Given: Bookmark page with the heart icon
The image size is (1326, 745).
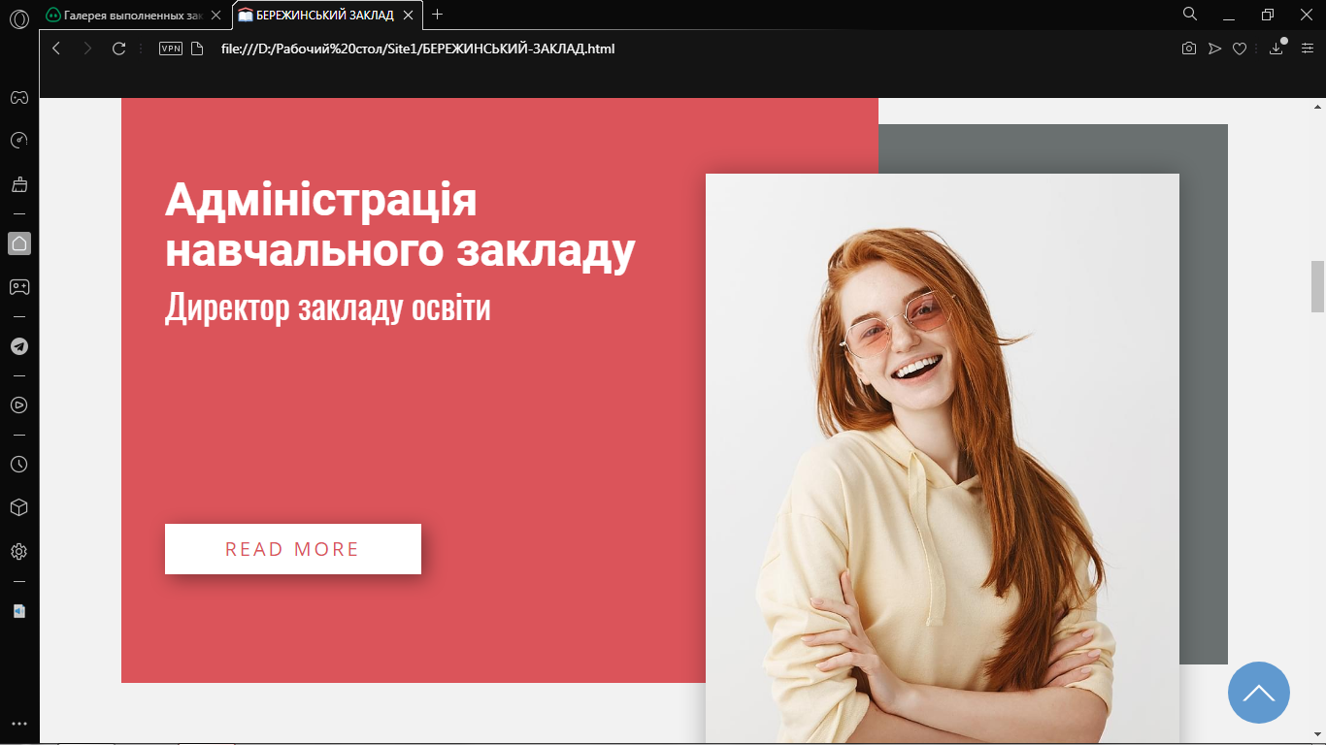Looking at the screenshot, I should click(x=1240, y=49).
